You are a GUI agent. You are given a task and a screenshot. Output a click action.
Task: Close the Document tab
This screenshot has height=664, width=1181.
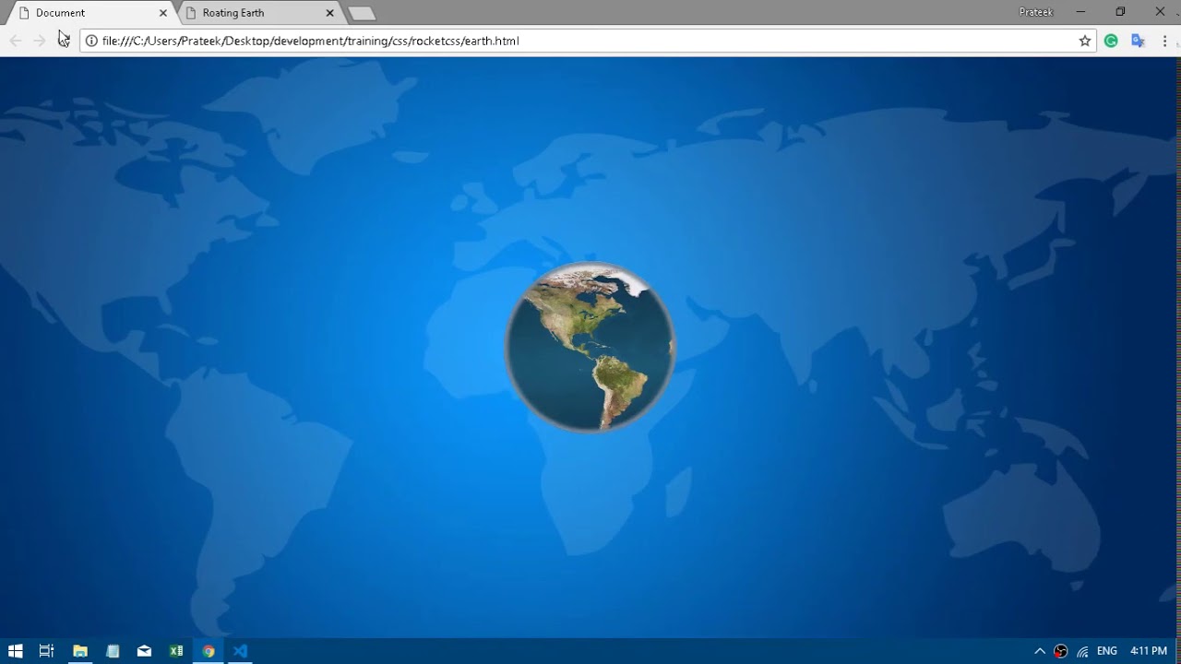pos(163,13)
